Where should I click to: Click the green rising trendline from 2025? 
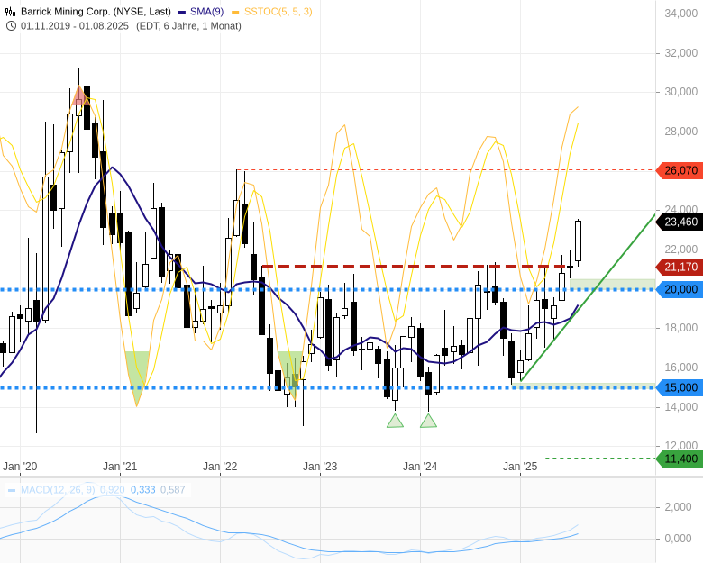588,297
